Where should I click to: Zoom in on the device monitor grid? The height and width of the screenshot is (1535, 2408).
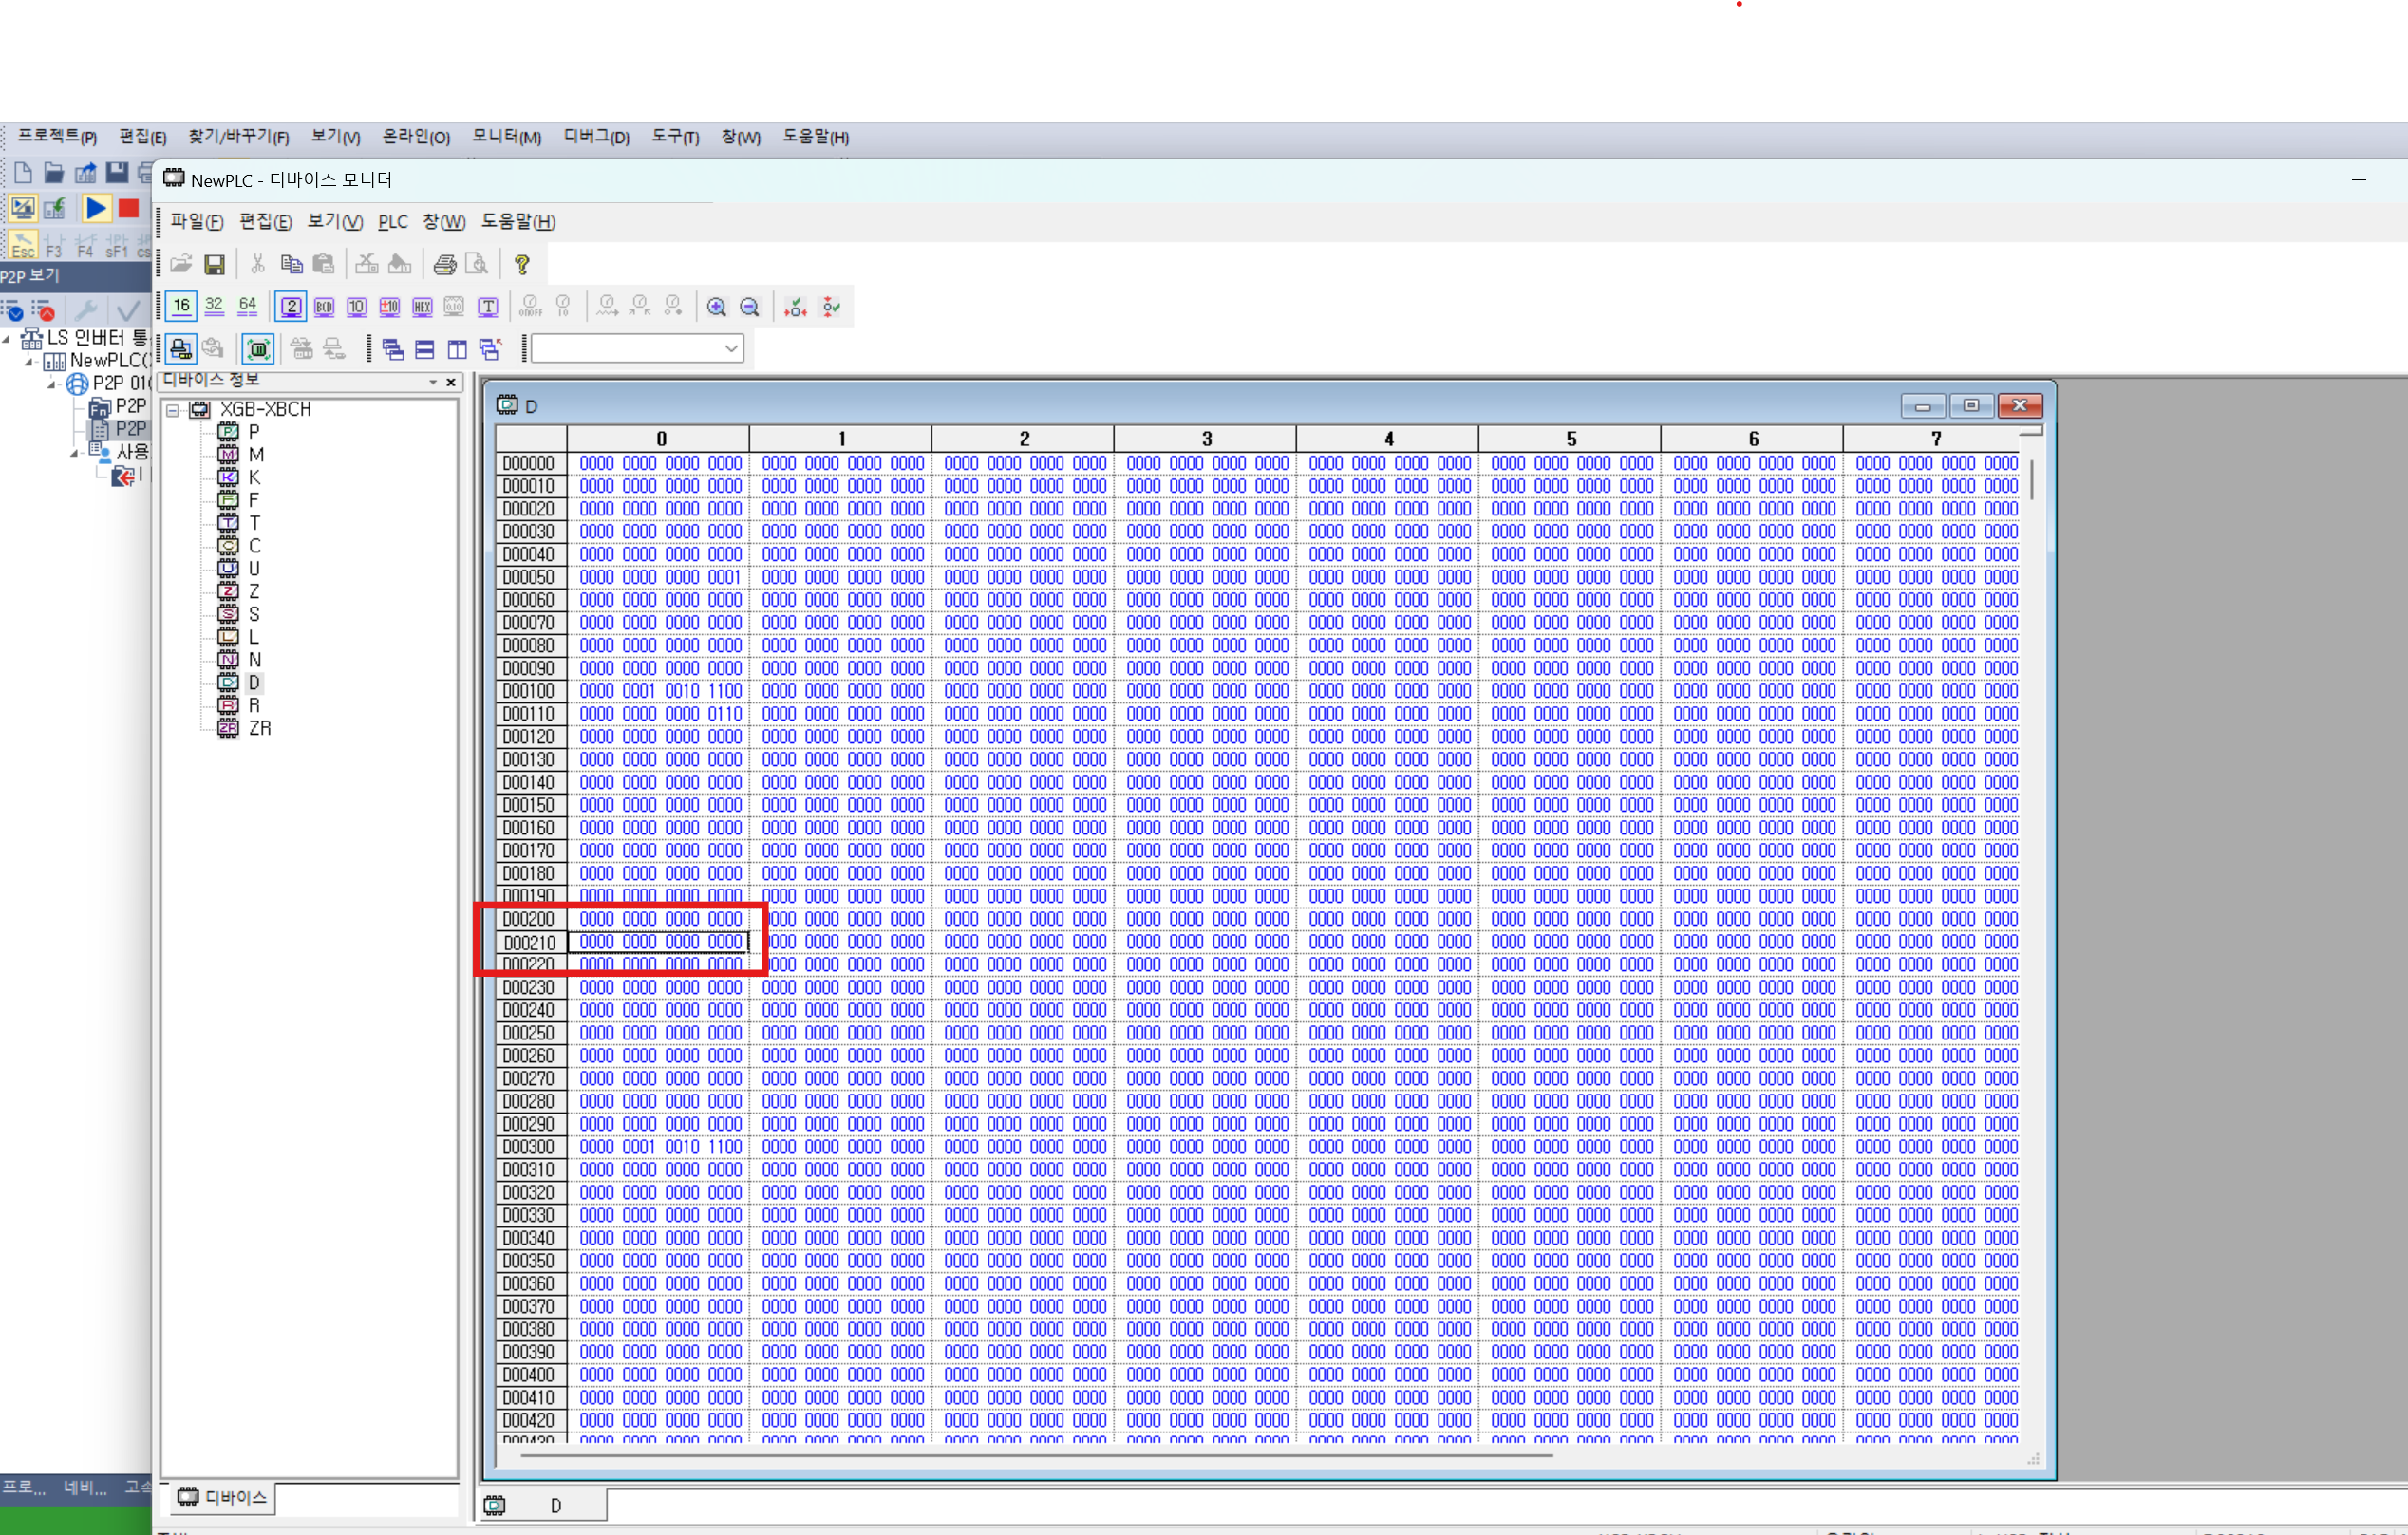[717, 306]
